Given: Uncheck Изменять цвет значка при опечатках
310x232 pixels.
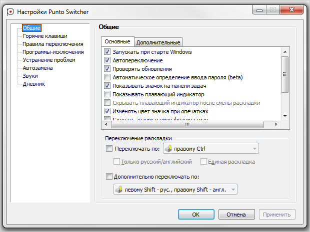Looking at the screenshot, I should tap(107, 111).
